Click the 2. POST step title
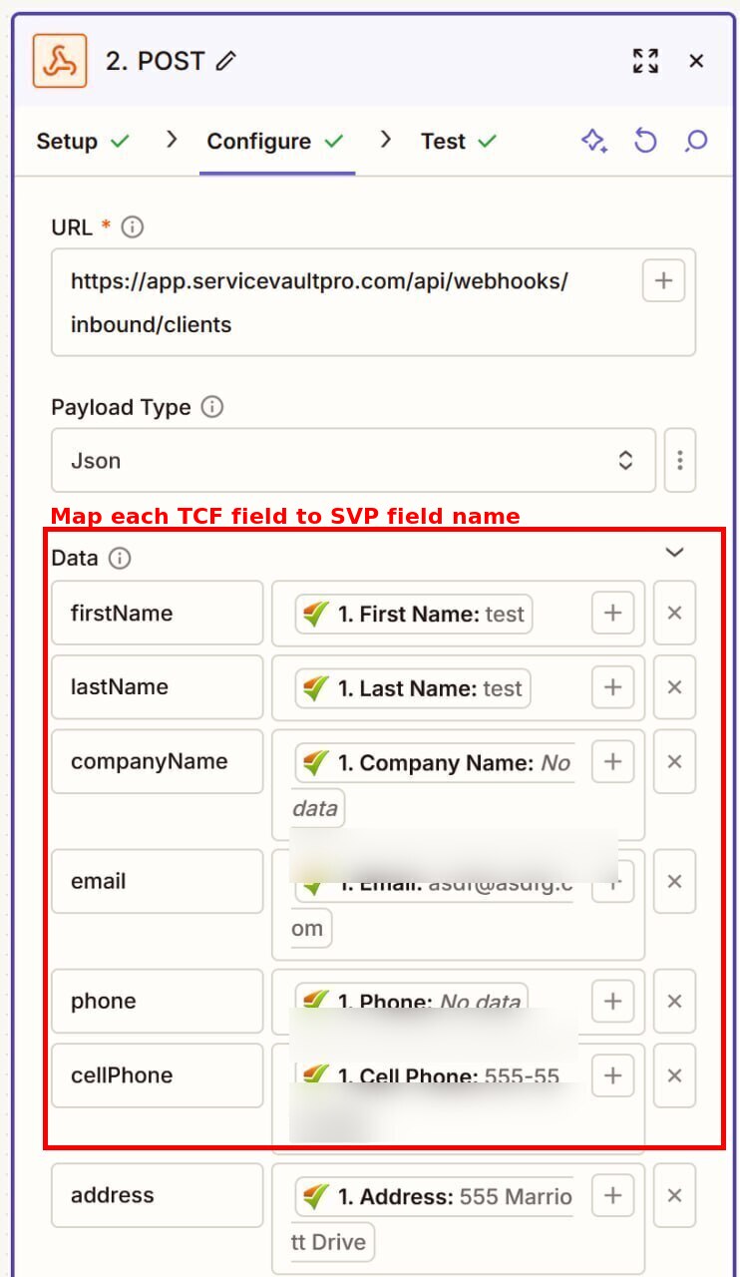Viewport: 740px width, 1277px height. [x=155, y=61]
